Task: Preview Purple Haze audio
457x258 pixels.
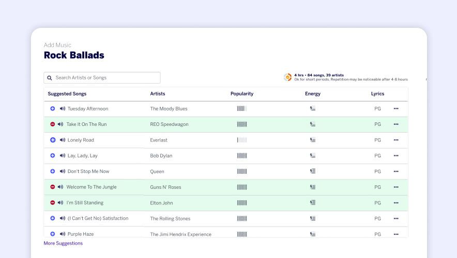Action: [63, 234]
